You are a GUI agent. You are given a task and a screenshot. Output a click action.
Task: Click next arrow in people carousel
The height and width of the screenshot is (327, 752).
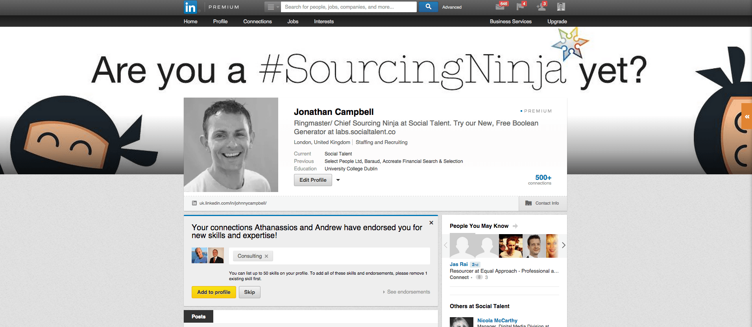564,245
